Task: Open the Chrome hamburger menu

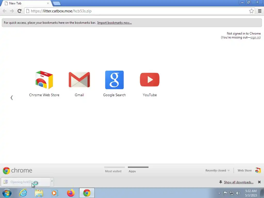Action: [x=260, y=11]
